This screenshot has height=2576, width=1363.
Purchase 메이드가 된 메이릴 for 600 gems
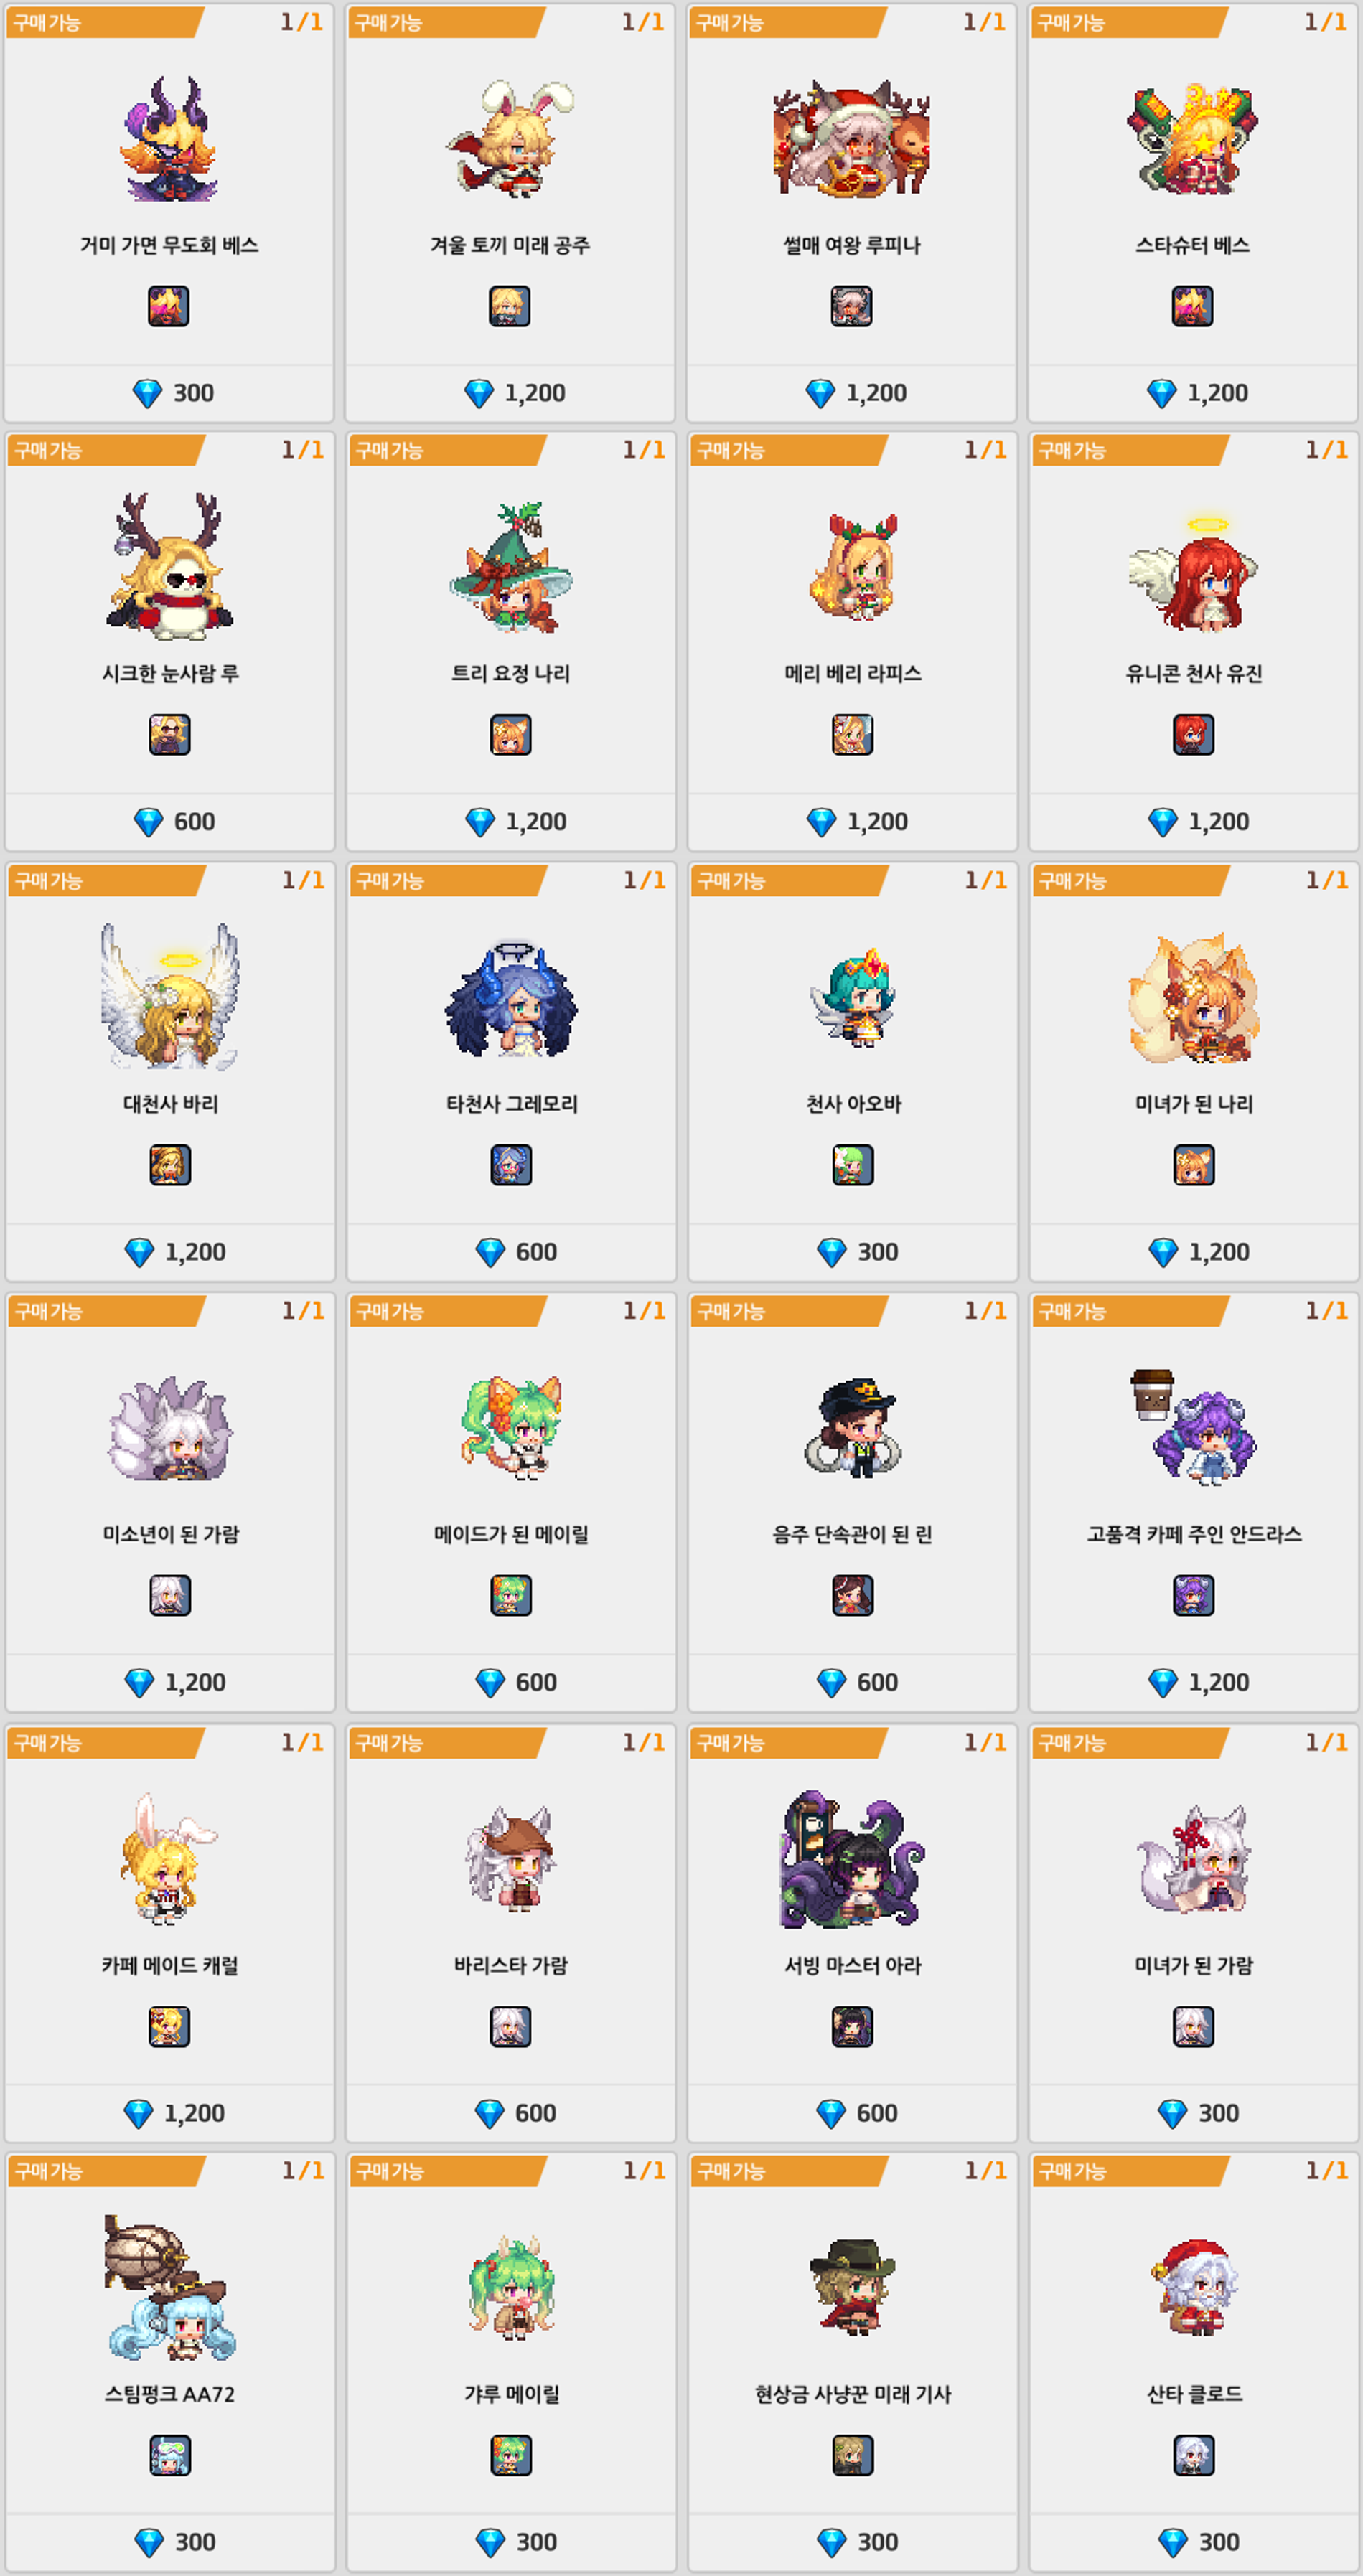click(511, 1682)
